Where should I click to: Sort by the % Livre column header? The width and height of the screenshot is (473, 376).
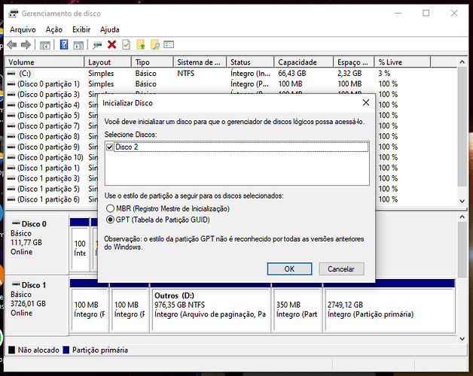tap(402, 62)
